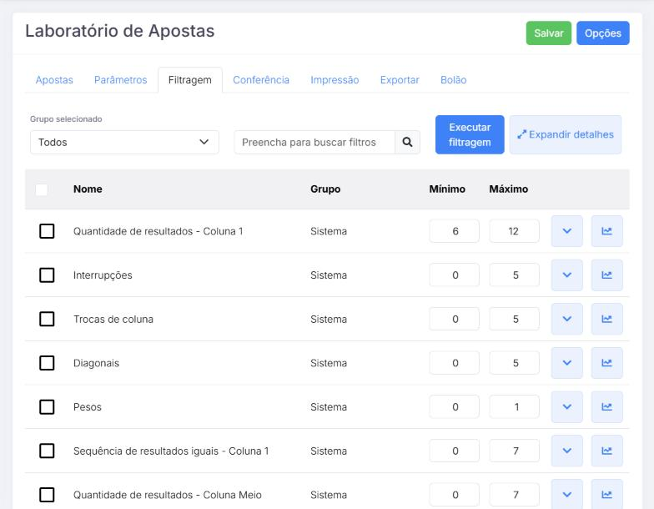654x509 pixels.
Task: Click Mínimo field of Trocas de coluna
Action: point(454,319)
